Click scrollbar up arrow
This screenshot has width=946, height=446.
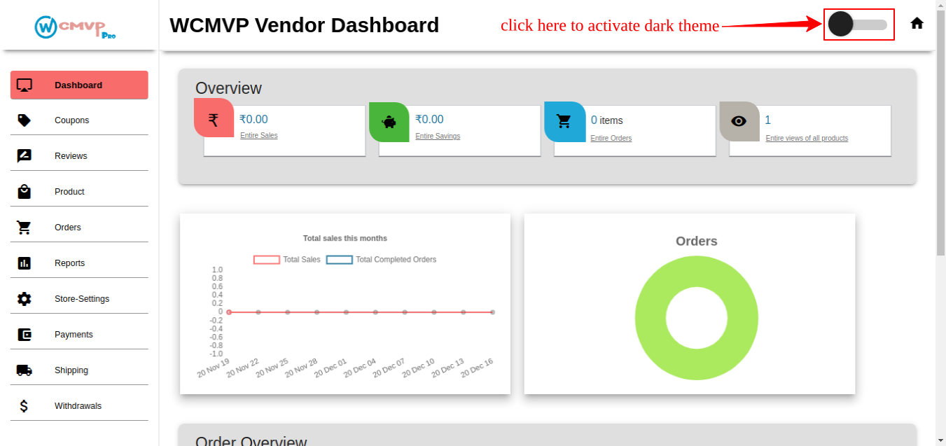(x=940, y=5)
